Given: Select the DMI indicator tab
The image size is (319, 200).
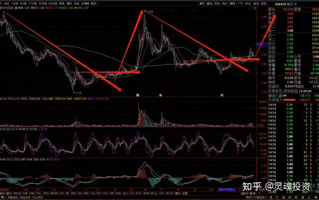Looking at the screenshot, I should 25,193.
